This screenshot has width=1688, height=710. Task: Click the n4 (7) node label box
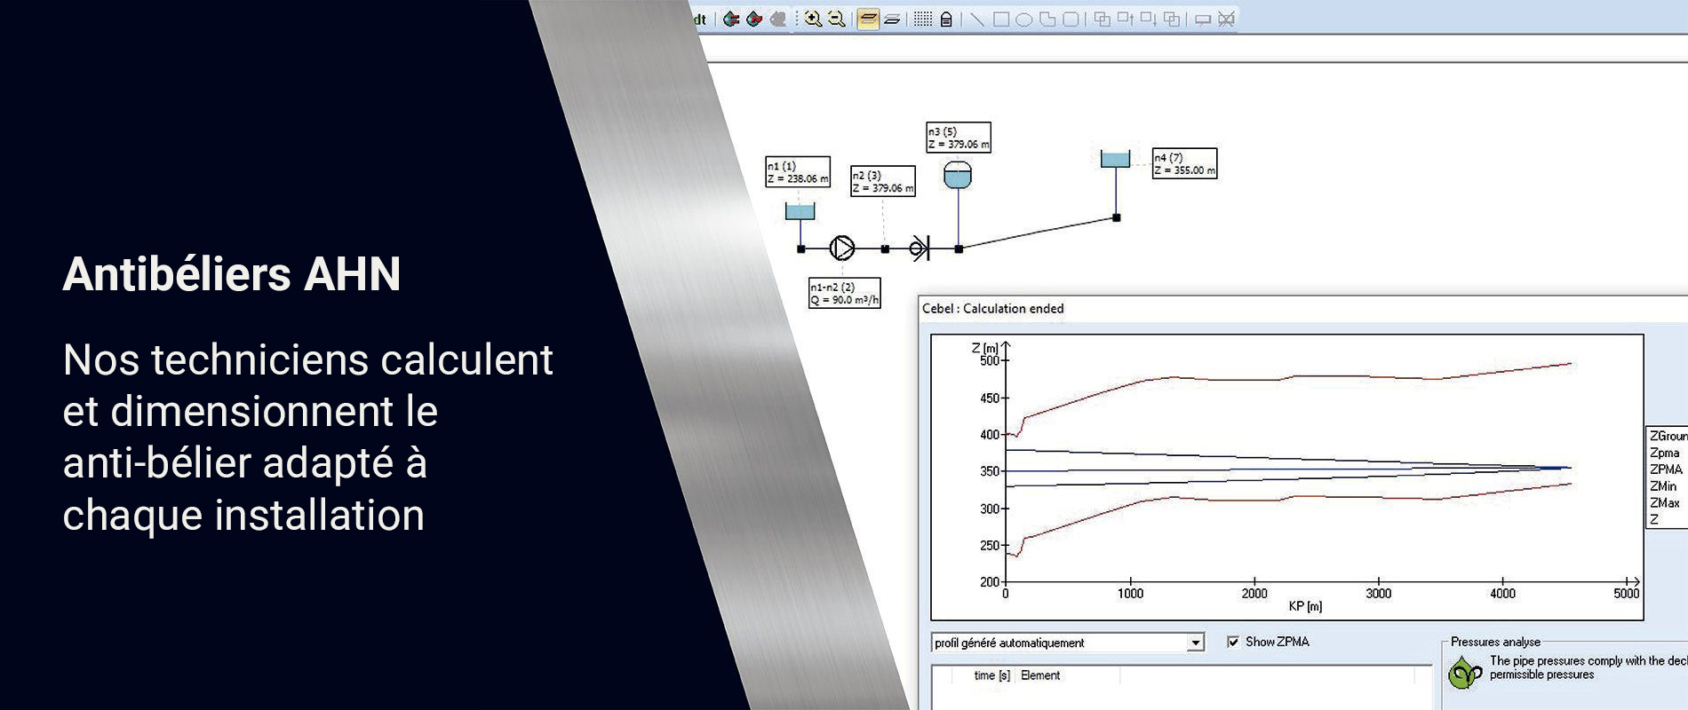click(x=1184, y=163)
